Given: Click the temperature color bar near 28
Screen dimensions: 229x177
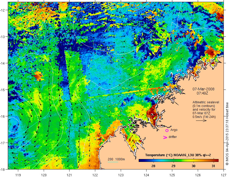Looking at the screenshot, I should point(153,160).
